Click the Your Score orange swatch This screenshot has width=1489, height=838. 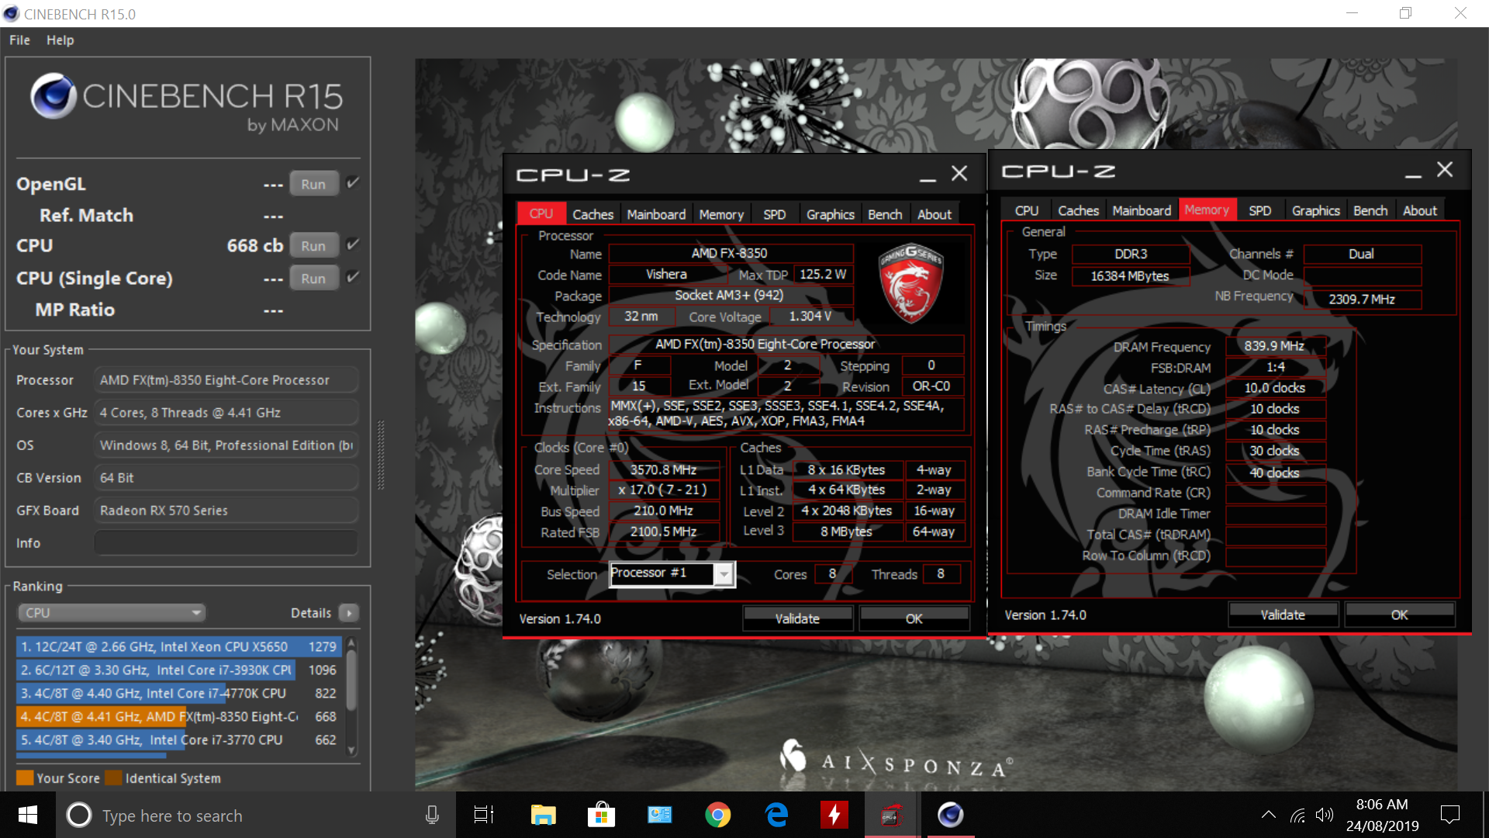[x=25, y=777]
